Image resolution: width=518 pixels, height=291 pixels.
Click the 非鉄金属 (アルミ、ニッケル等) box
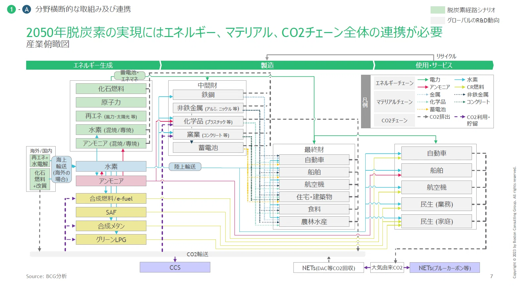pyautogui.click(x=208, y=108)
